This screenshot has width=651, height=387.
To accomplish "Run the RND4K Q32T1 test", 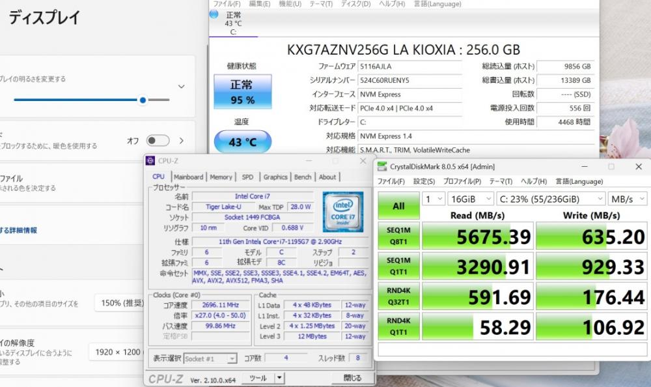I will 398,296.
